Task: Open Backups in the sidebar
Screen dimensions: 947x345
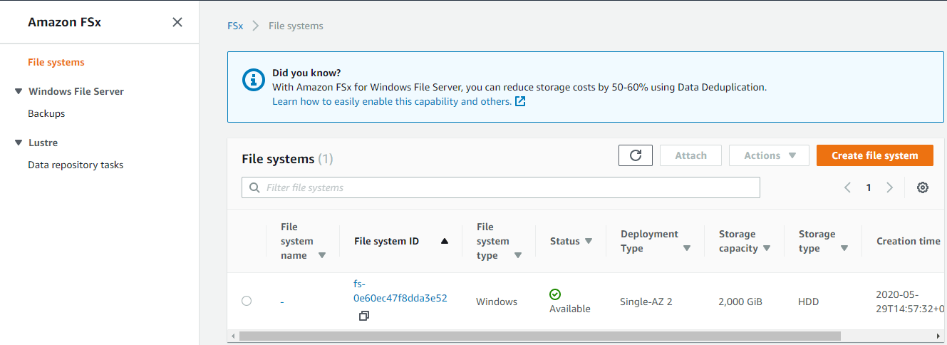Action: tap(46, 113)
